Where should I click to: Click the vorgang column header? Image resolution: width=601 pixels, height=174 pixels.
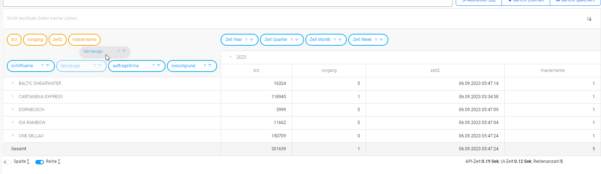328,70
